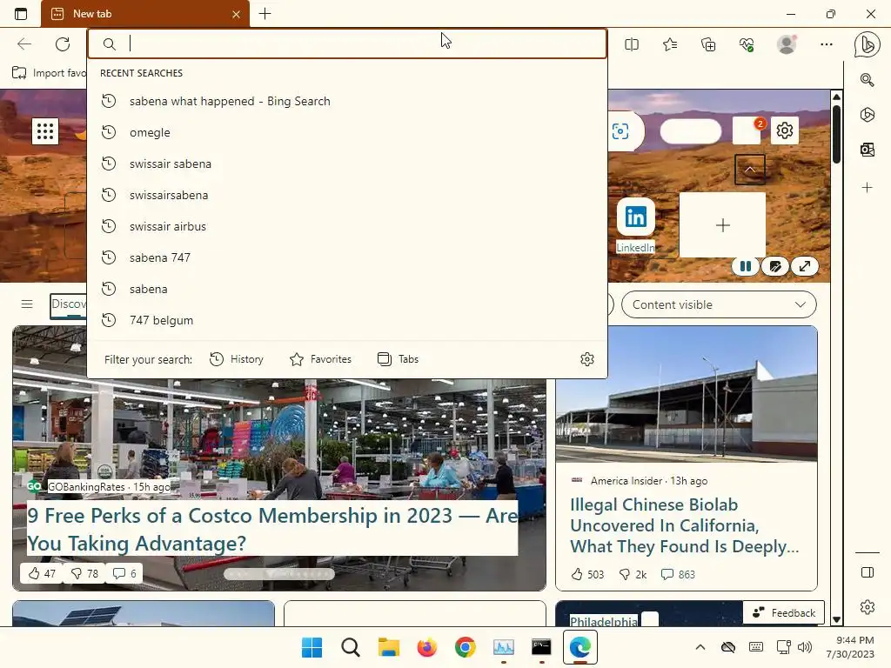Open Browser essentials heart icon
The image size is (891, 668).
point(747,44)
